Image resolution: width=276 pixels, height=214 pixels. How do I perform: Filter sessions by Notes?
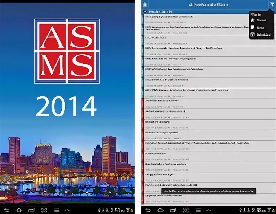point(257,27)
